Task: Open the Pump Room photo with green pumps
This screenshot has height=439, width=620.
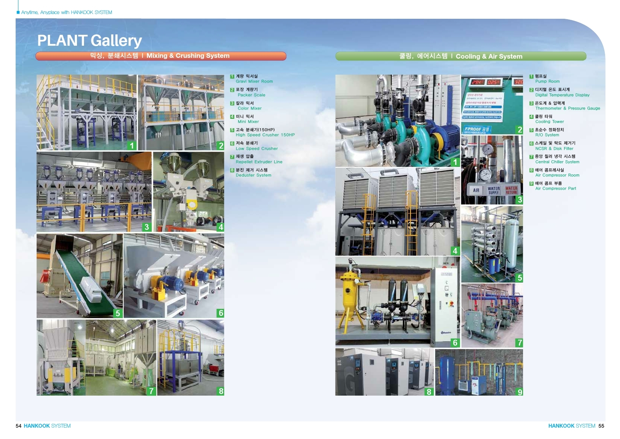Action: tap(398, 121)
